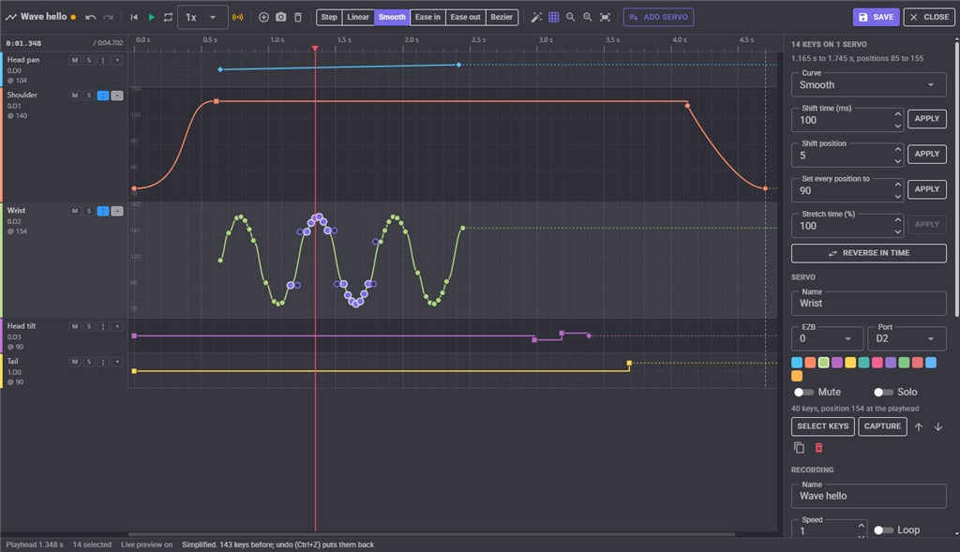960x552 pixels.
Task: Toggle loop playback icon in toolbar
Action: click(169, 17)
